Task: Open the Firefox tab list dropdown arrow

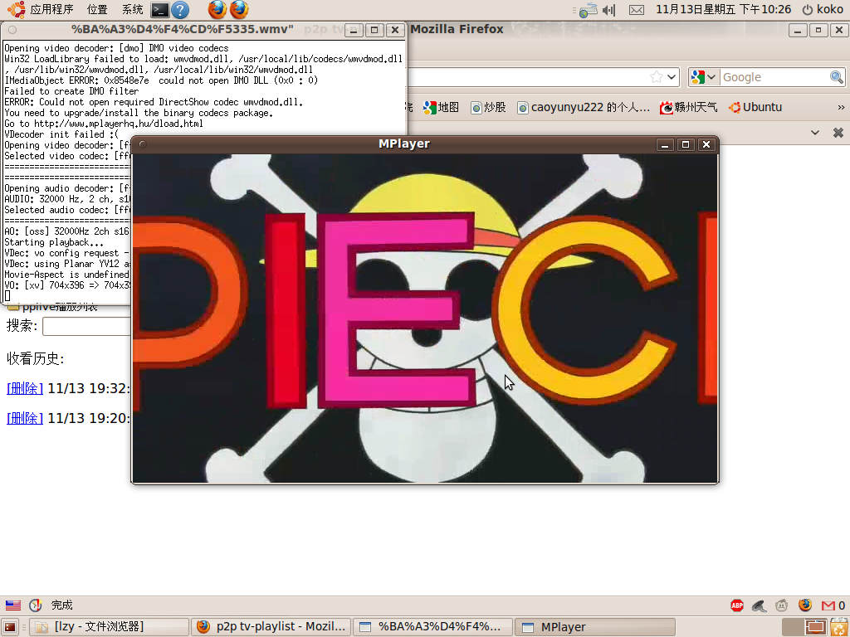Action: pos(815,132)
